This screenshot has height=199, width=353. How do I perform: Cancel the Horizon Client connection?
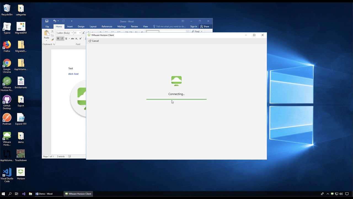(93, 41)
